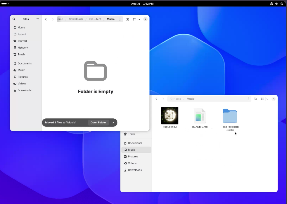Go forward in front Files window
This screenshot has height=204, width=287.
(53, 19)
